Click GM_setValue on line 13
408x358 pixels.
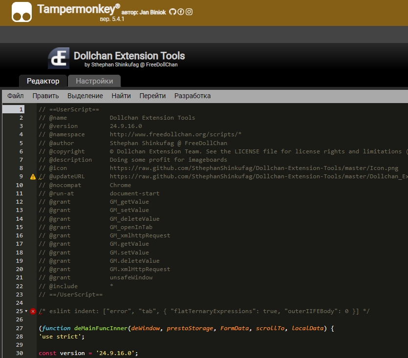(x=129, y=210)
